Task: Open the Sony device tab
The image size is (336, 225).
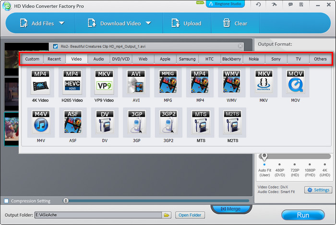Action: [276, 59]
